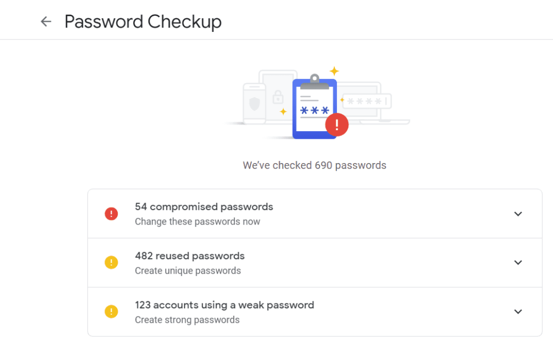Screen dimensions: 553x345
Task: Click the yellow warning icon beside weak password
Action: 111,312
